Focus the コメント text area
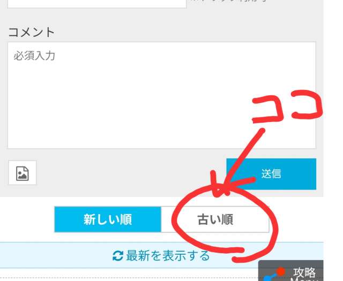 162,95
